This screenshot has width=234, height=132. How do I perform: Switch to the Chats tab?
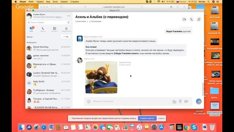(31, 29)
